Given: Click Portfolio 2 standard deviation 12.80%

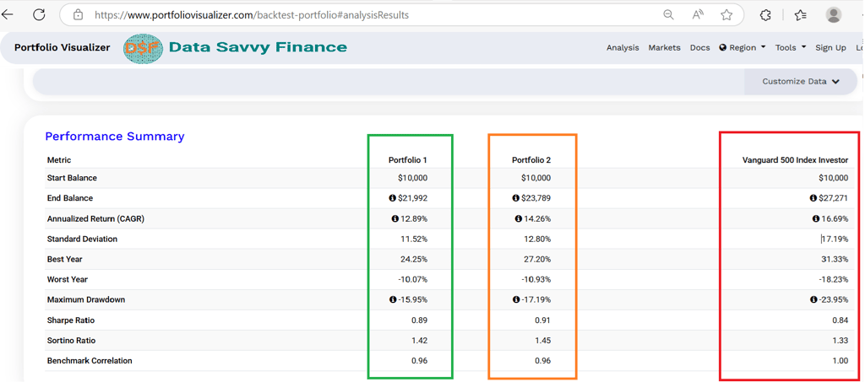Looking at the screenshot, I should coord(536,239).
